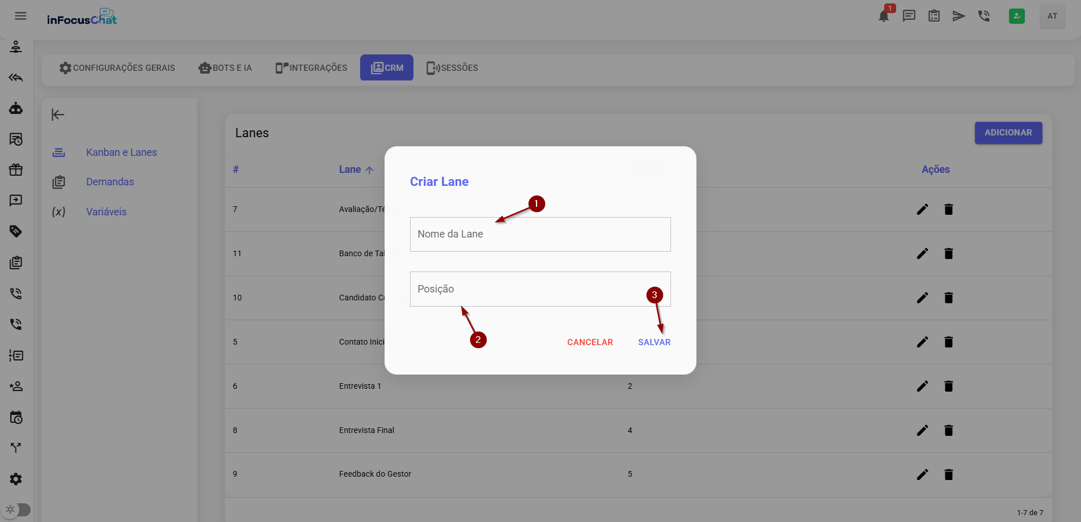Click Cancelar to dismiss Criar Lane

[590, 342]
